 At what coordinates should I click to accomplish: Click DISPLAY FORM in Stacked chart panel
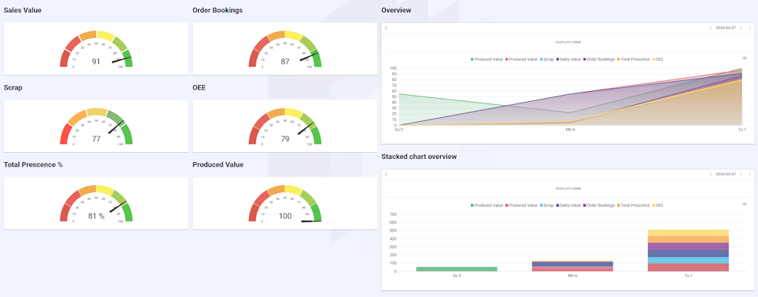(568, 188)
